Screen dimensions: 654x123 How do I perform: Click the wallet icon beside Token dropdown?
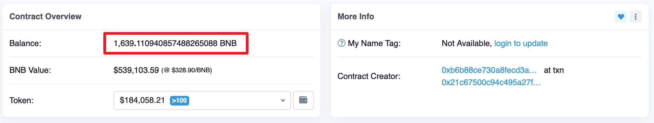coord(303,100)
